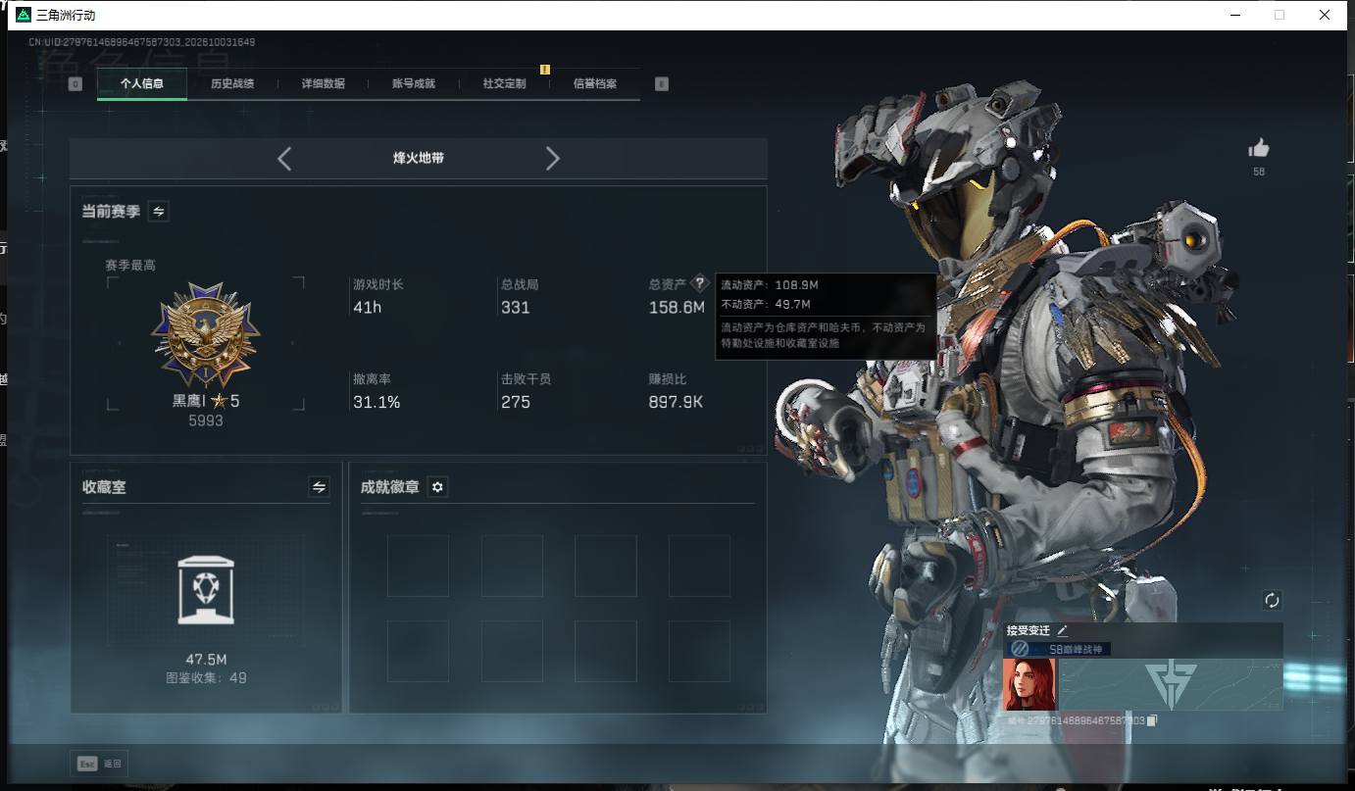This screenshot has height=791, width=1355.
Task: Click the red-haired player avatar thumbnail
Action: (x=1029, y=684)
